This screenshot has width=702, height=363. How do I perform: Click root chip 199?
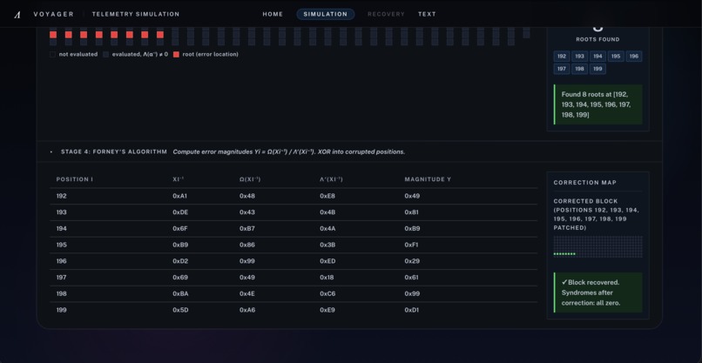coord(597,69)
